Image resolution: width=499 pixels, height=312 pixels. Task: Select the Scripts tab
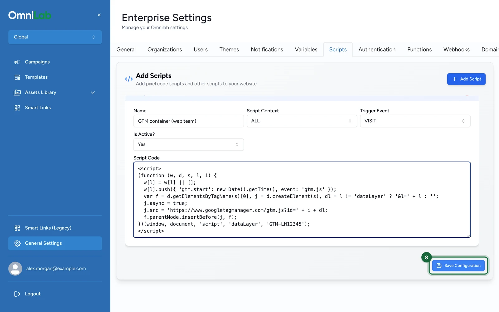pos(338,50)
